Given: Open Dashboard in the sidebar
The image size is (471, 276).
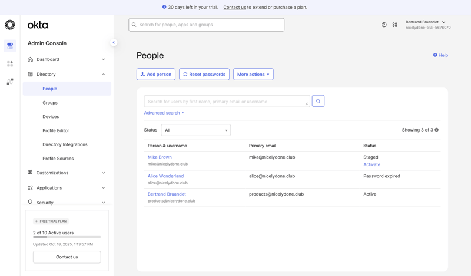Looking at the screenshot, I should [48, 59].
